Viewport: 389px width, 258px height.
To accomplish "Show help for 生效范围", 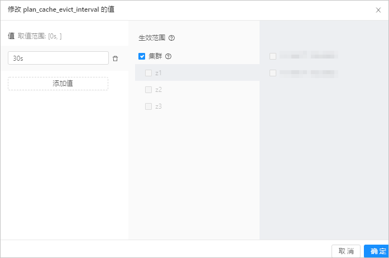I will tap(172, 38).
